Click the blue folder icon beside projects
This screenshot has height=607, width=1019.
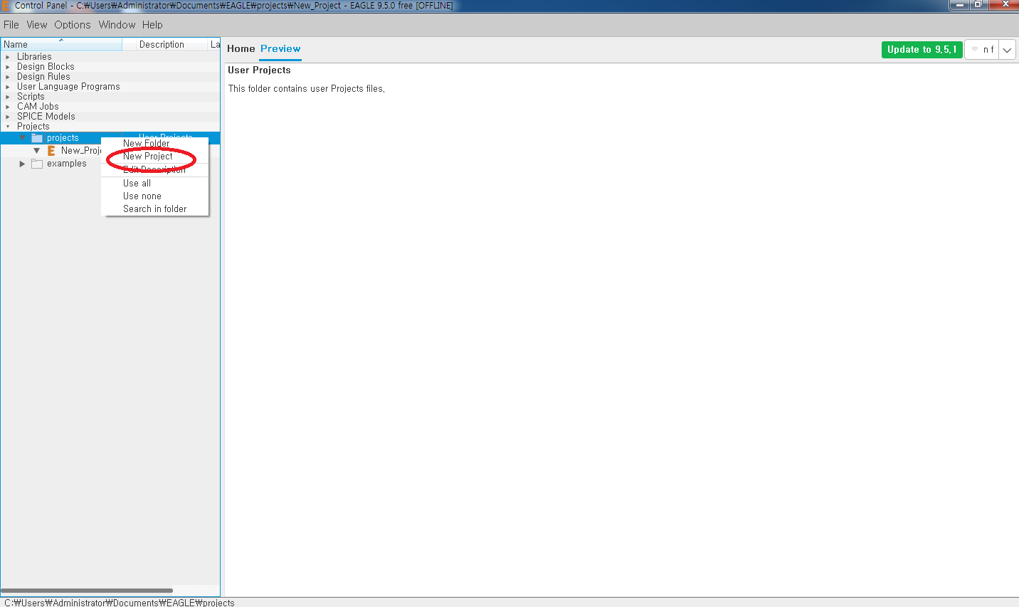pos(37,138)
